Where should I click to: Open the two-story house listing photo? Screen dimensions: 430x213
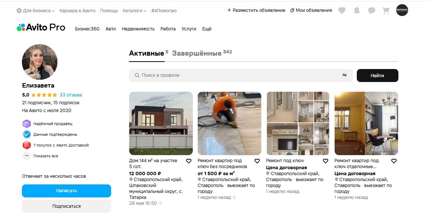point(161,123)
